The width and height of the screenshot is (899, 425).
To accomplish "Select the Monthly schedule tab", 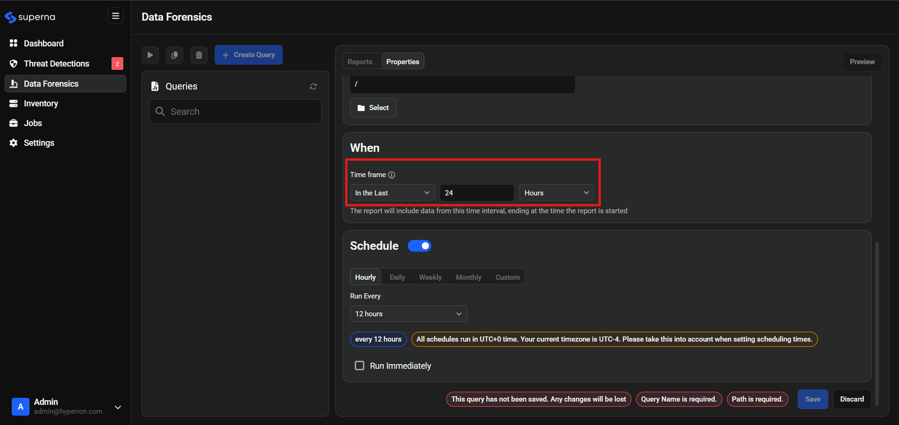I will tap(469, 277).
